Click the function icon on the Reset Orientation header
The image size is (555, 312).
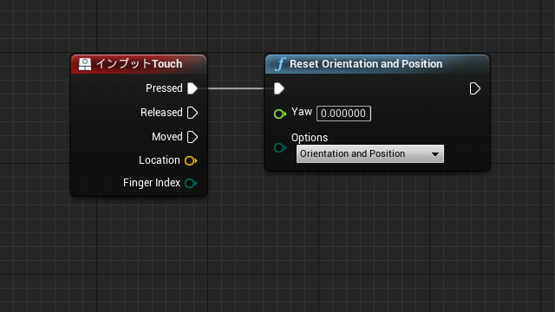[280, 64]
